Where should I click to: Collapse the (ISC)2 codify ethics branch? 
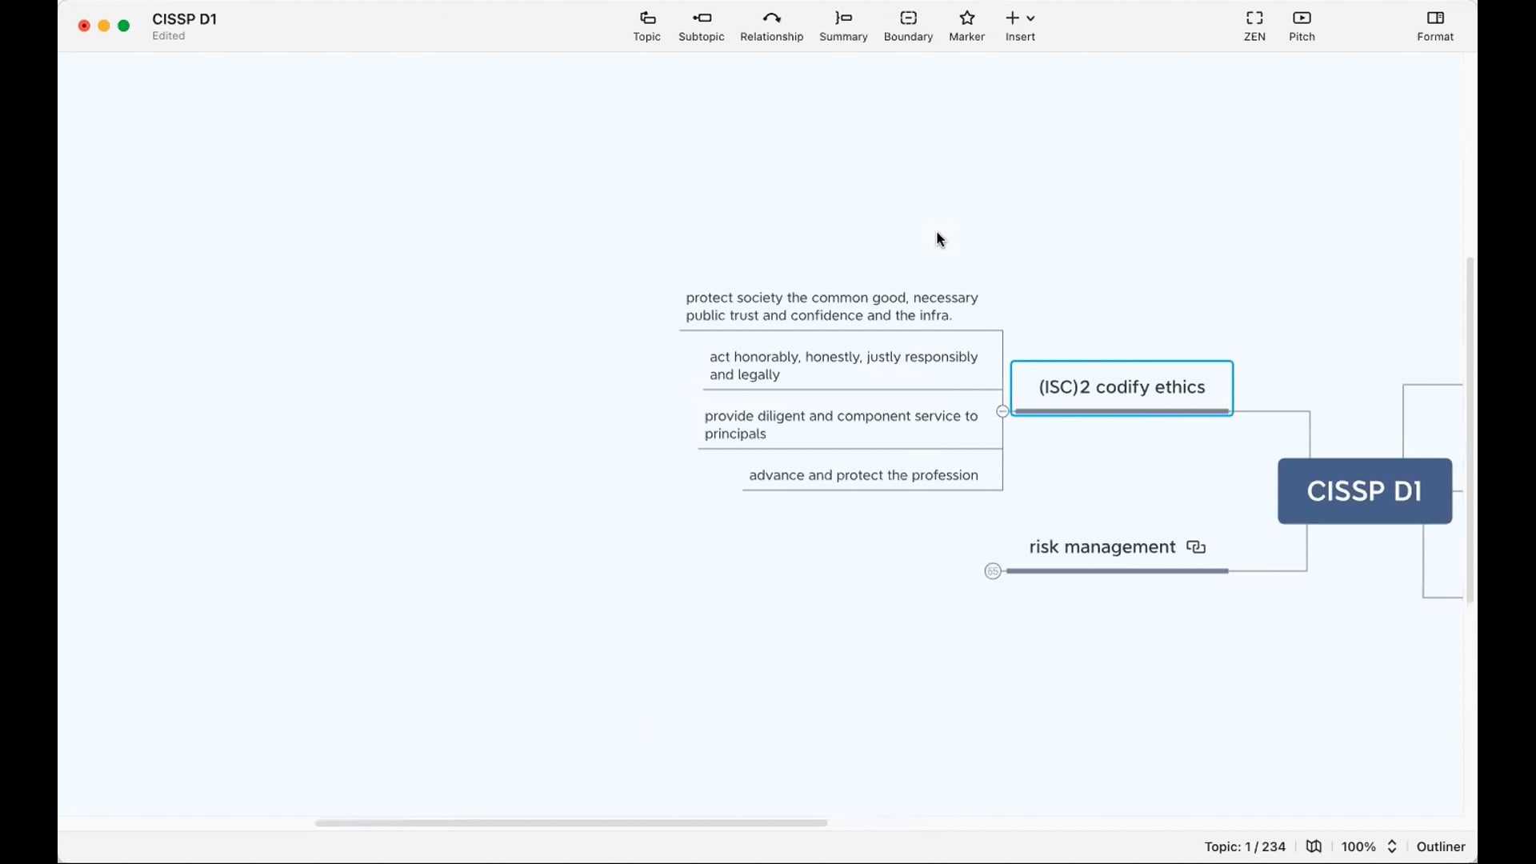tap(1002, 411)
